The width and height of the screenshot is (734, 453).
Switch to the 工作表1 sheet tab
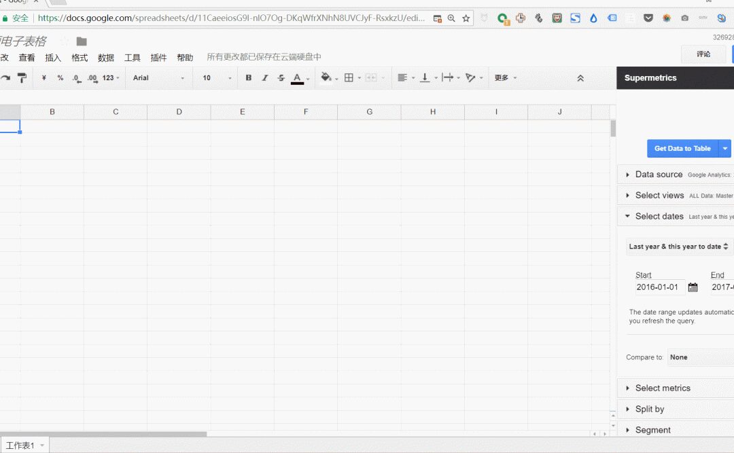click(25, 446)
